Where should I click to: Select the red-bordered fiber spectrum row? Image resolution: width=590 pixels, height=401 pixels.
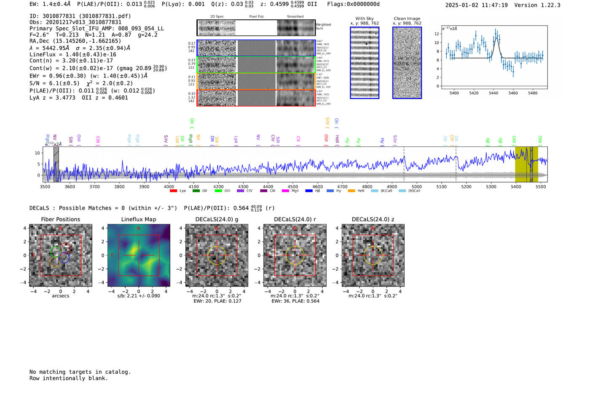pyautogui.click(x=256, y=98)
